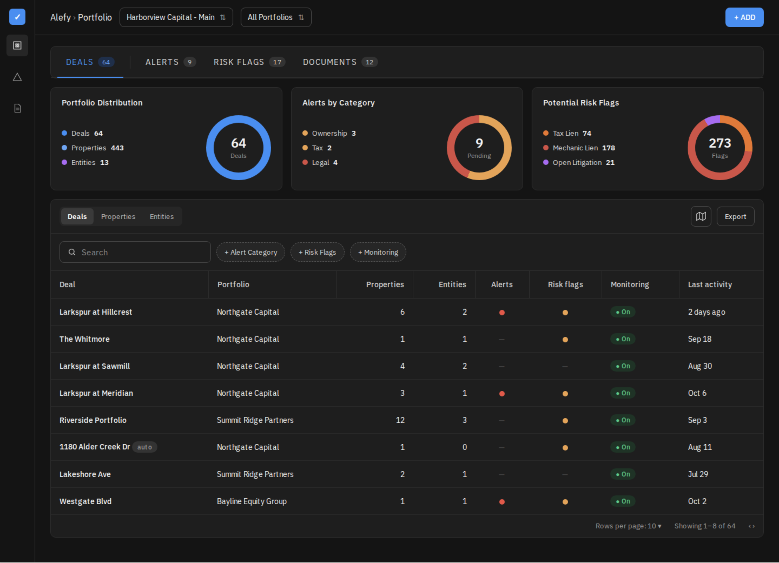Add an Alert Category filter

251,252
